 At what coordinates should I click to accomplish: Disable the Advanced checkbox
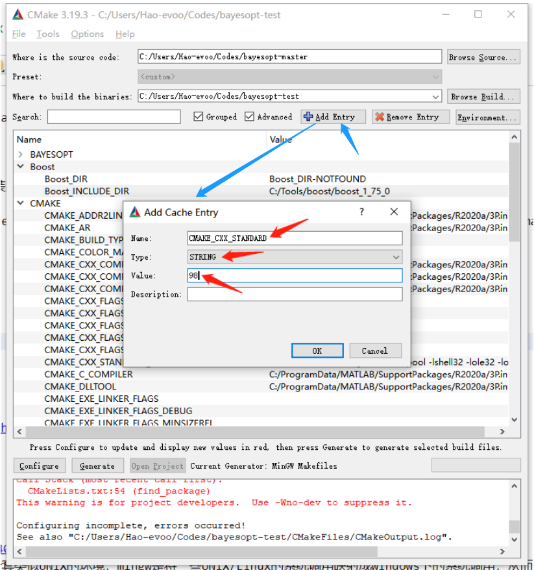click(250, 117)
